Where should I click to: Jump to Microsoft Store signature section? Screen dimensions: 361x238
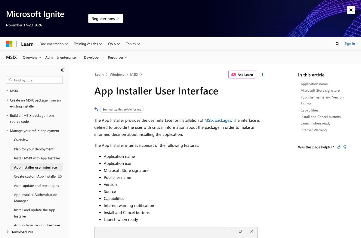(x=320, y=90)
